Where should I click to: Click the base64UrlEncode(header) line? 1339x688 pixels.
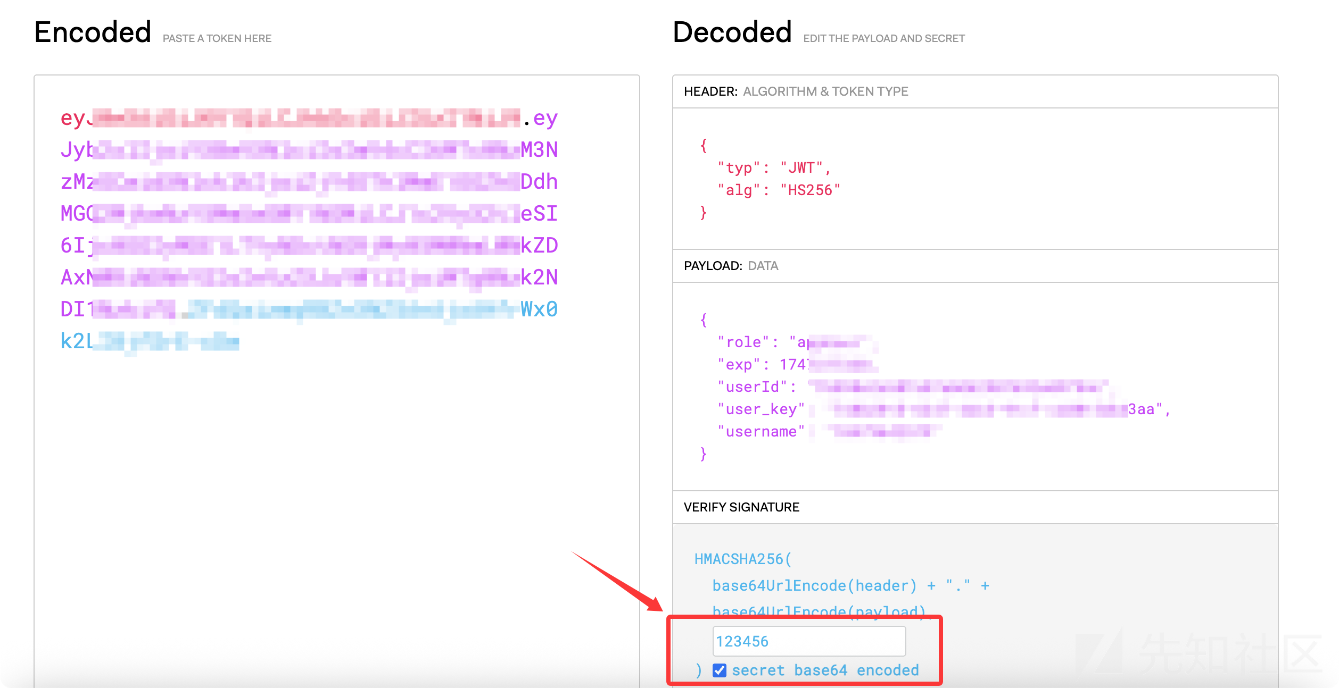coord(814,586)
